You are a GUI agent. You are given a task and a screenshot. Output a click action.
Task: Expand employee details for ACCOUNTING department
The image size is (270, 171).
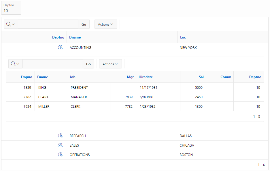coord(60,47)
